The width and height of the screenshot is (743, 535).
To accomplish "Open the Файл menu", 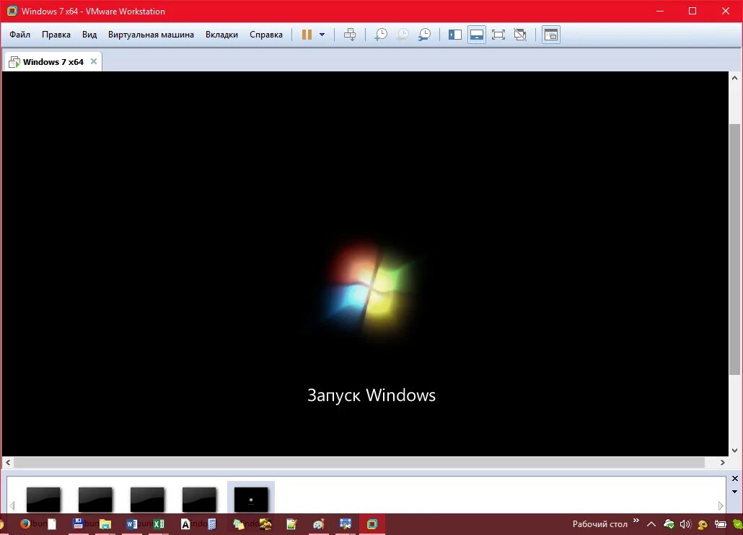I will click(x=20, y=35).
